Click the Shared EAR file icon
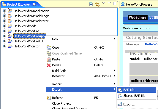 [120, 96]
